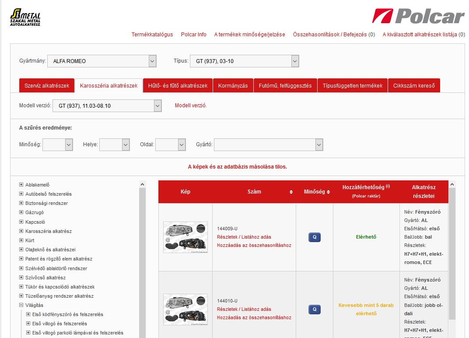This screenshot has height=338, width=469.
Task: Collapse the Világítás category
Action: pyautogui.click(x=21, y=305)
